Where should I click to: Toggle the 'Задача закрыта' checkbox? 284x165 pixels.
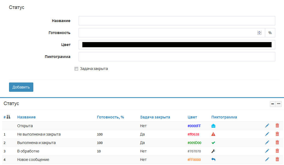[76, 69]
